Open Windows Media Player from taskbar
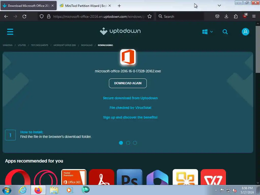 pos(69,190)
